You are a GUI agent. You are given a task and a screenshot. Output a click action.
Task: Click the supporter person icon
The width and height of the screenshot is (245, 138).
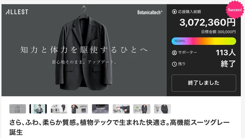coord(174,52)
